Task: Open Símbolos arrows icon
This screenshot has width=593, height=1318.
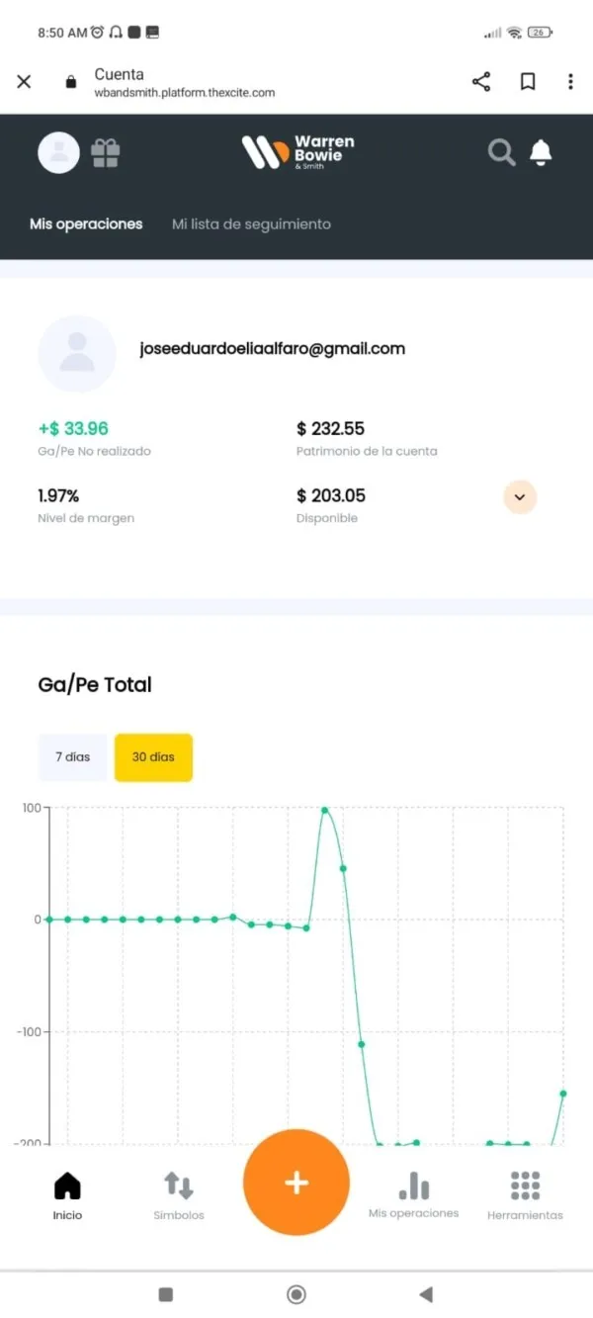Action: point(179,1185)
